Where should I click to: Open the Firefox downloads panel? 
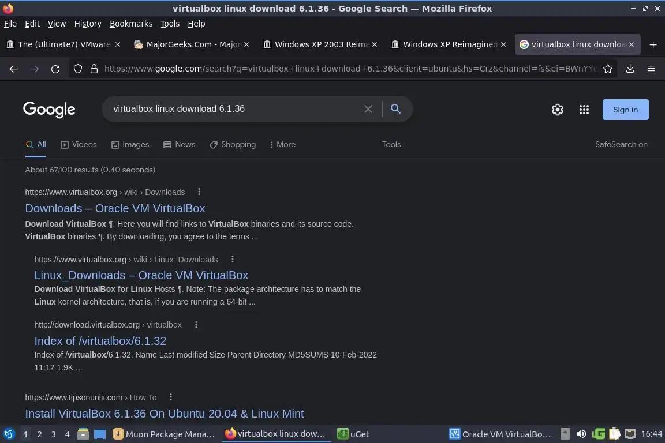point(630,69)
